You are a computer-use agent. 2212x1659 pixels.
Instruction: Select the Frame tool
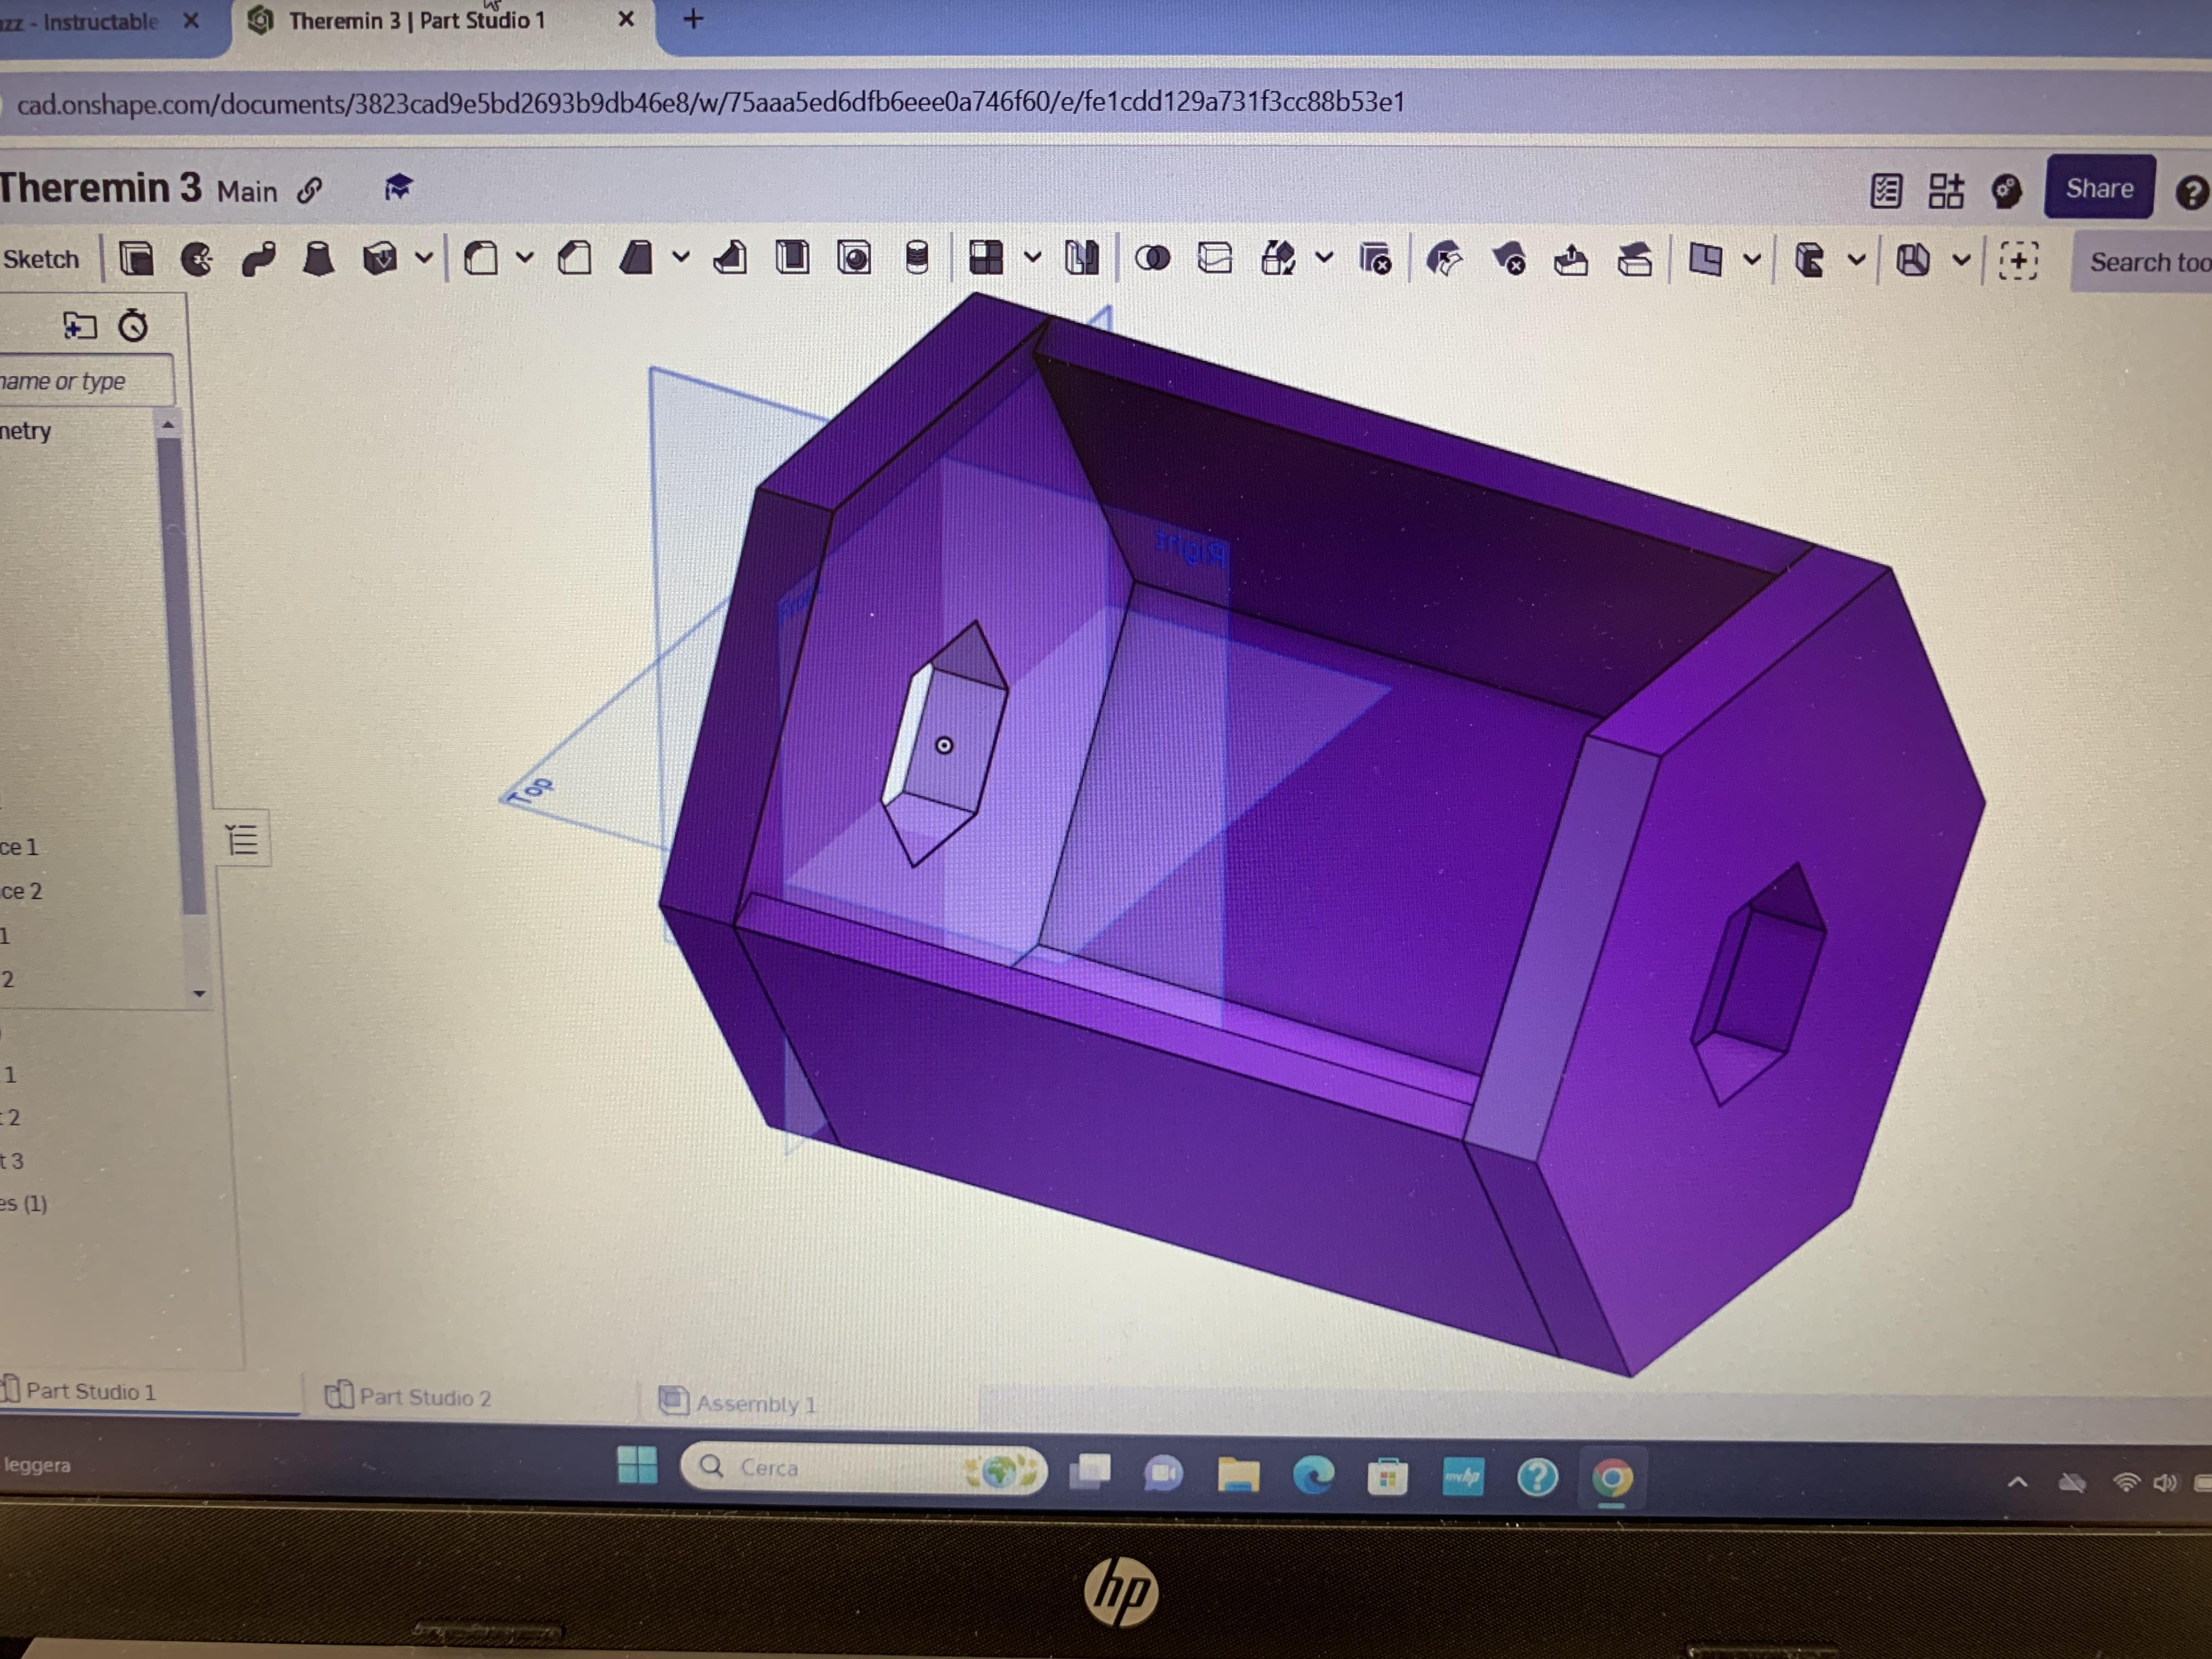point(1809,260)
